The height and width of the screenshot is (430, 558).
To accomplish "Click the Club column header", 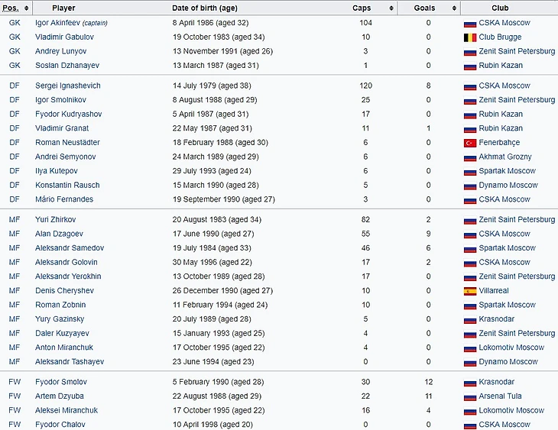I will point(501,8).
